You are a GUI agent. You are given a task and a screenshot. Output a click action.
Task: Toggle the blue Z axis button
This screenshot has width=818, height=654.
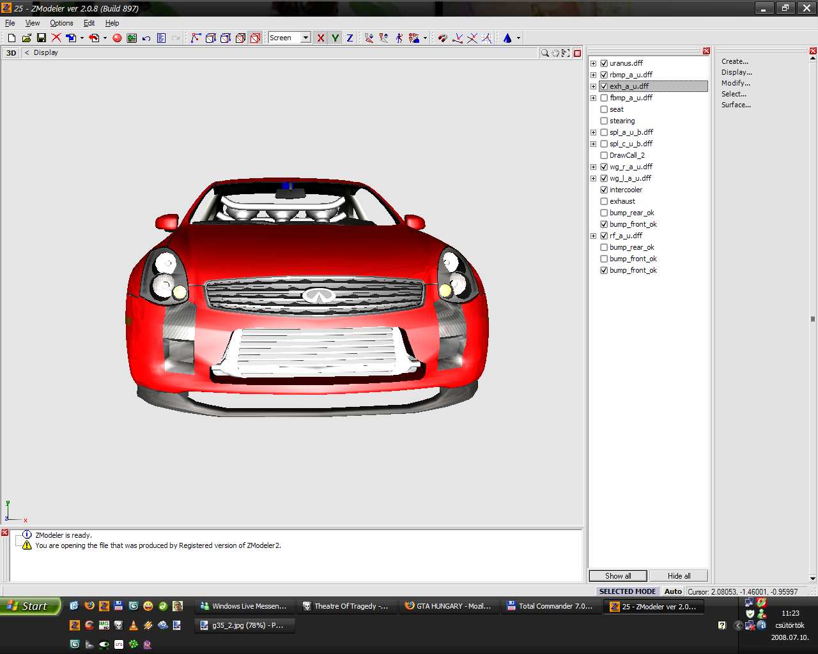tap(350, 38)
